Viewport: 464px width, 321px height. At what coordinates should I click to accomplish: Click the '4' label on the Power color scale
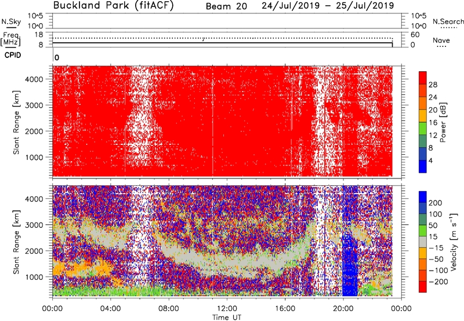[x=431, y=161]
